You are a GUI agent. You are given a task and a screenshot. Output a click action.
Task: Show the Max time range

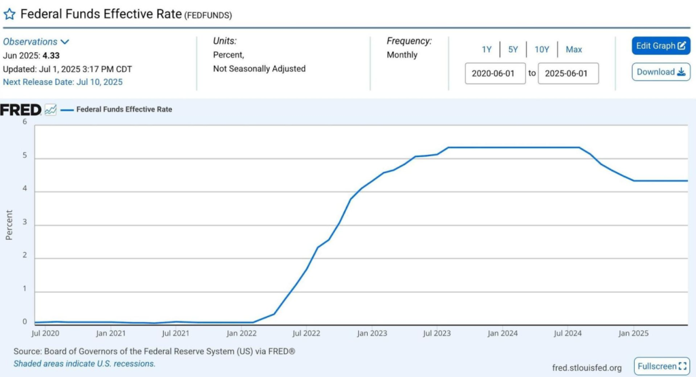point(574,50)
